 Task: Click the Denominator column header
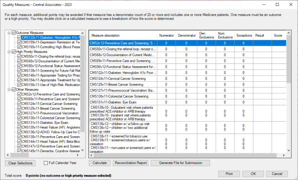coord(187,36)
